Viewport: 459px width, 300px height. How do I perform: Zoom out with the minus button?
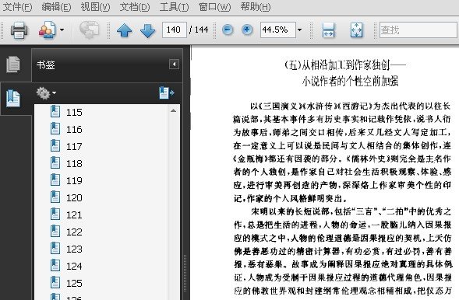[228, 30]
